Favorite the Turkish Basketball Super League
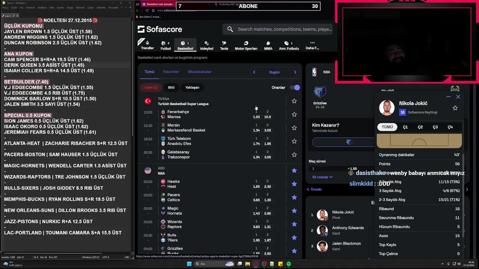Viewport: 479px width, 269px height. (294, 101)
